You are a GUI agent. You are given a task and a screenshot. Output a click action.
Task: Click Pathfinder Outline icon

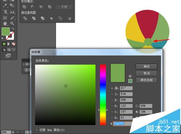[x=60, y=18]
